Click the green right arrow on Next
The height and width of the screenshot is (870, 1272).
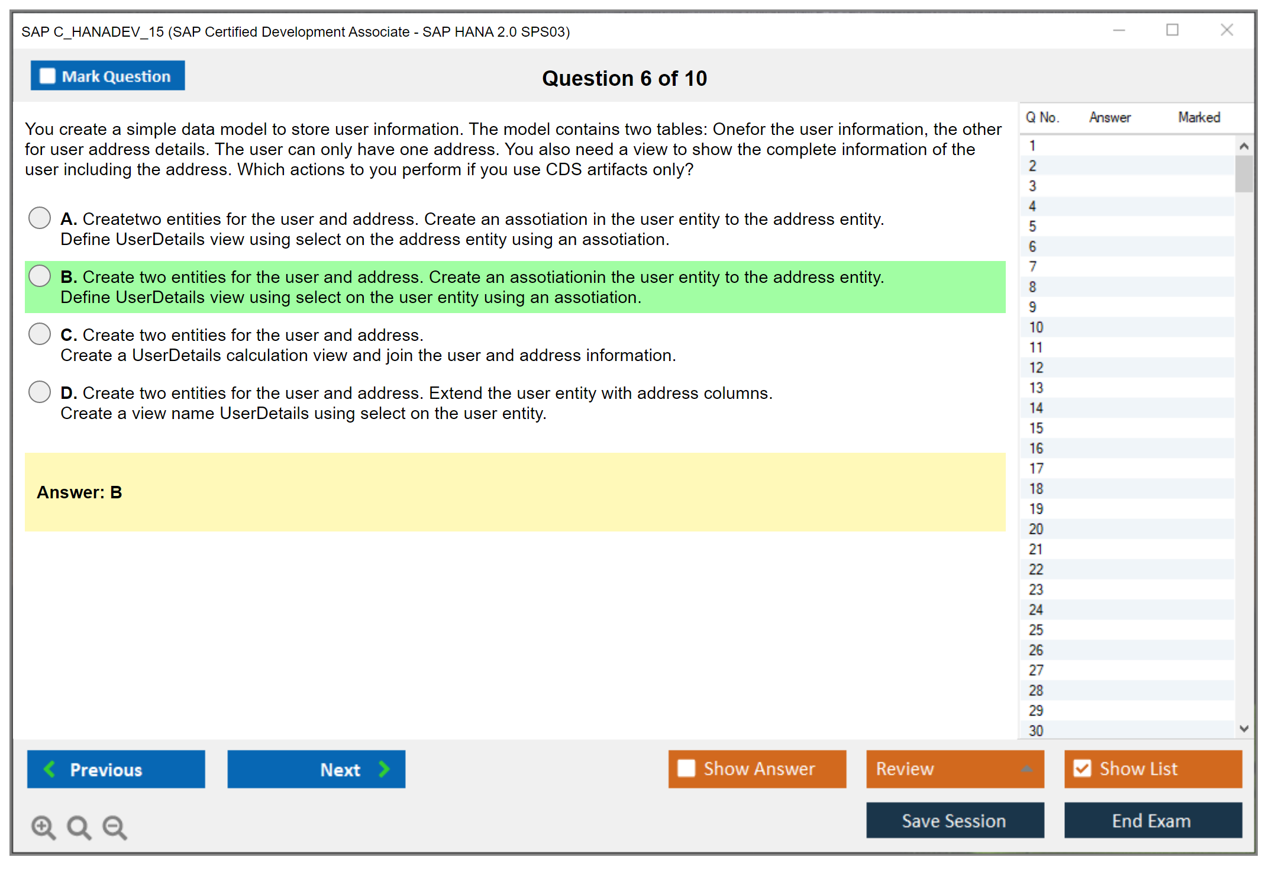pos(384,769)
